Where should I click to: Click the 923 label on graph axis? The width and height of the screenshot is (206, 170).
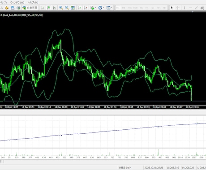click(x=160, y=157)
